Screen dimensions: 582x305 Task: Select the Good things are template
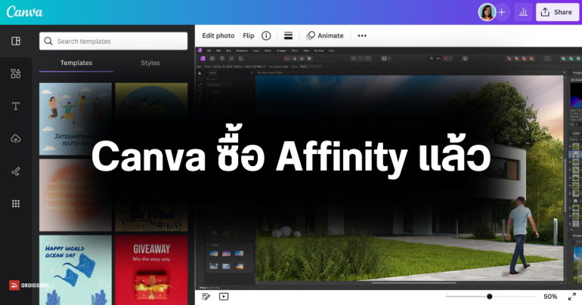pyautogui.click(x=76, y=196)
